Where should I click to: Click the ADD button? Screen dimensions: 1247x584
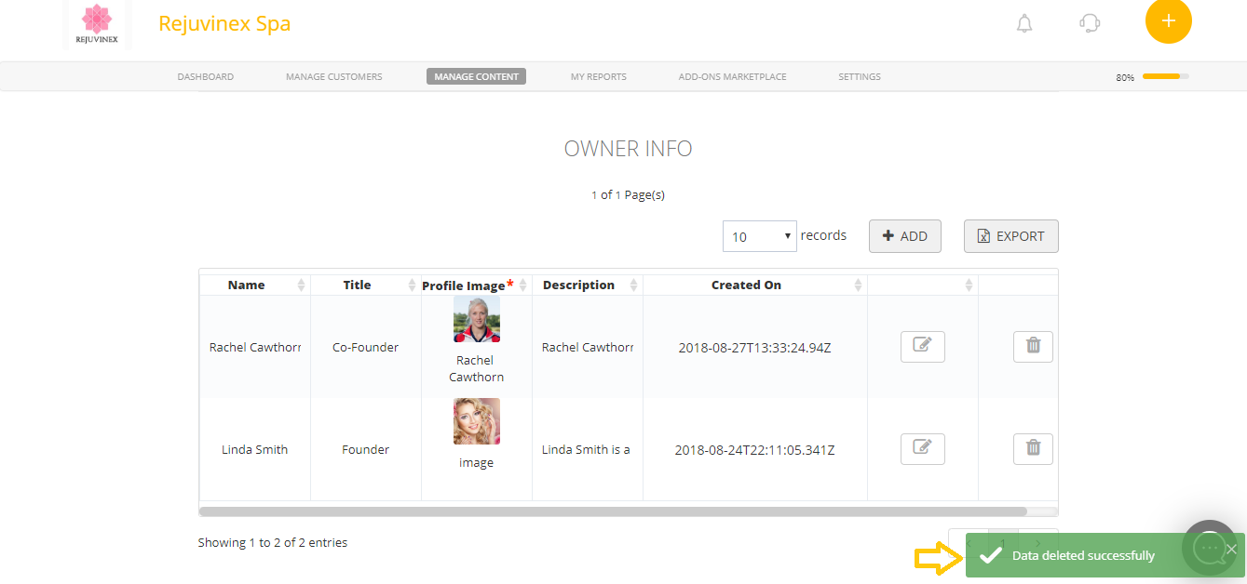904,235
